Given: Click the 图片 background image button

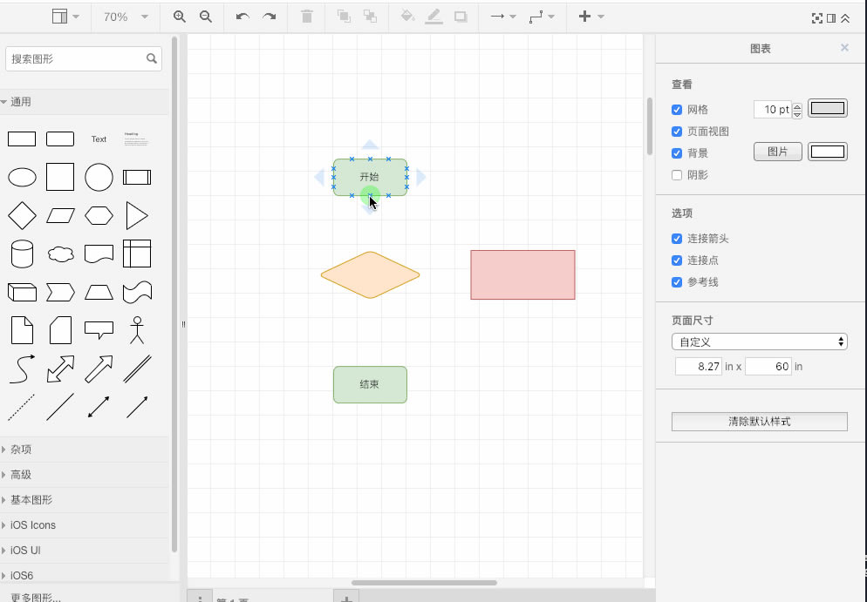Looking at the screenshot, I should [x=777, y=152].
